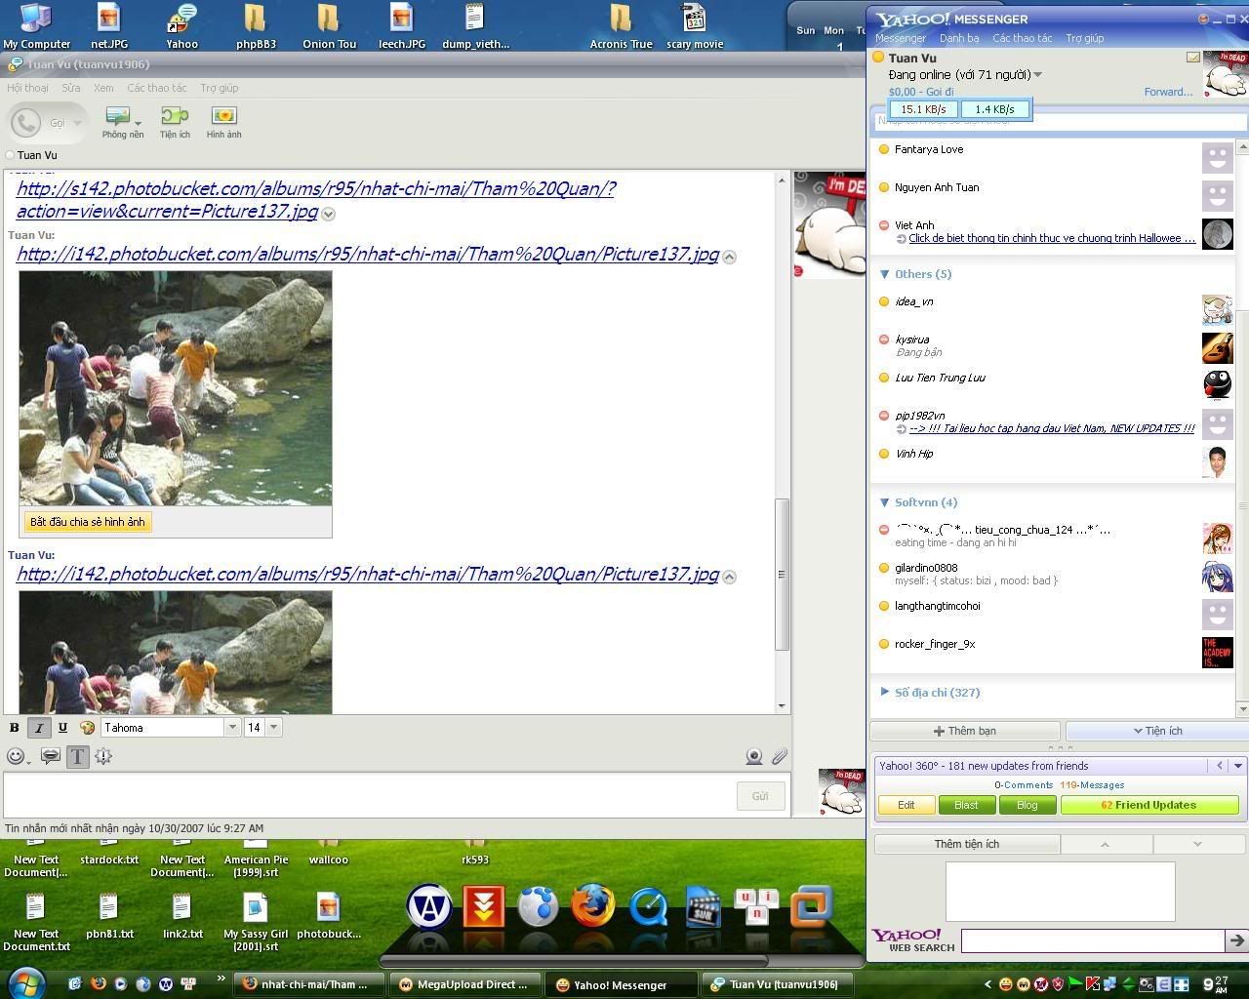Toggle bold text formatting
Viewport: 1249px width, 999px height.
pyautogui.click(x=15, y=728)
